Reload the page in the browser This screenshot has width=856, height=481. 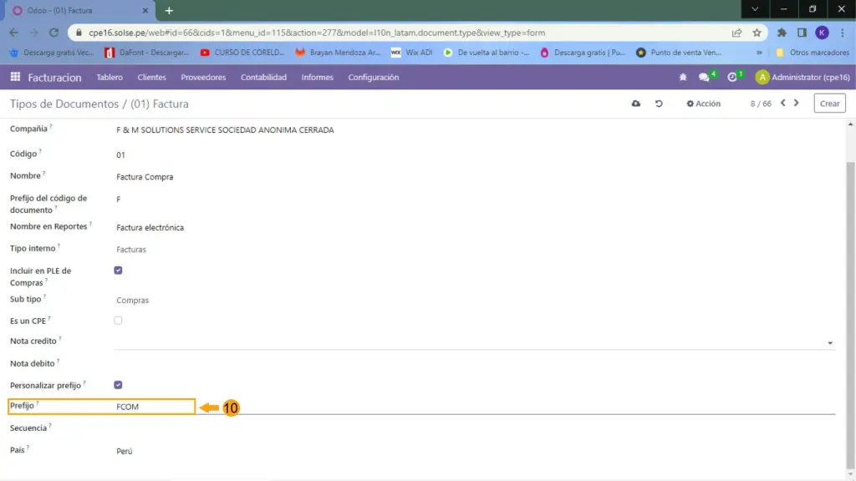tap(53, 33)
